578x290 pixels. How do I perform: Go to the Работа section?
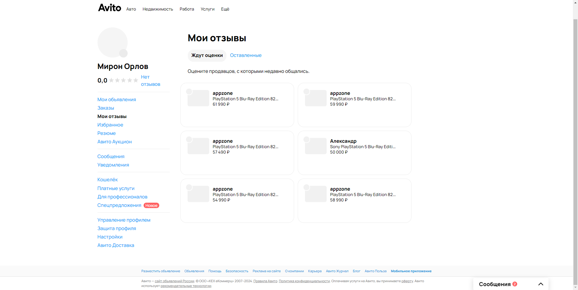187,9
